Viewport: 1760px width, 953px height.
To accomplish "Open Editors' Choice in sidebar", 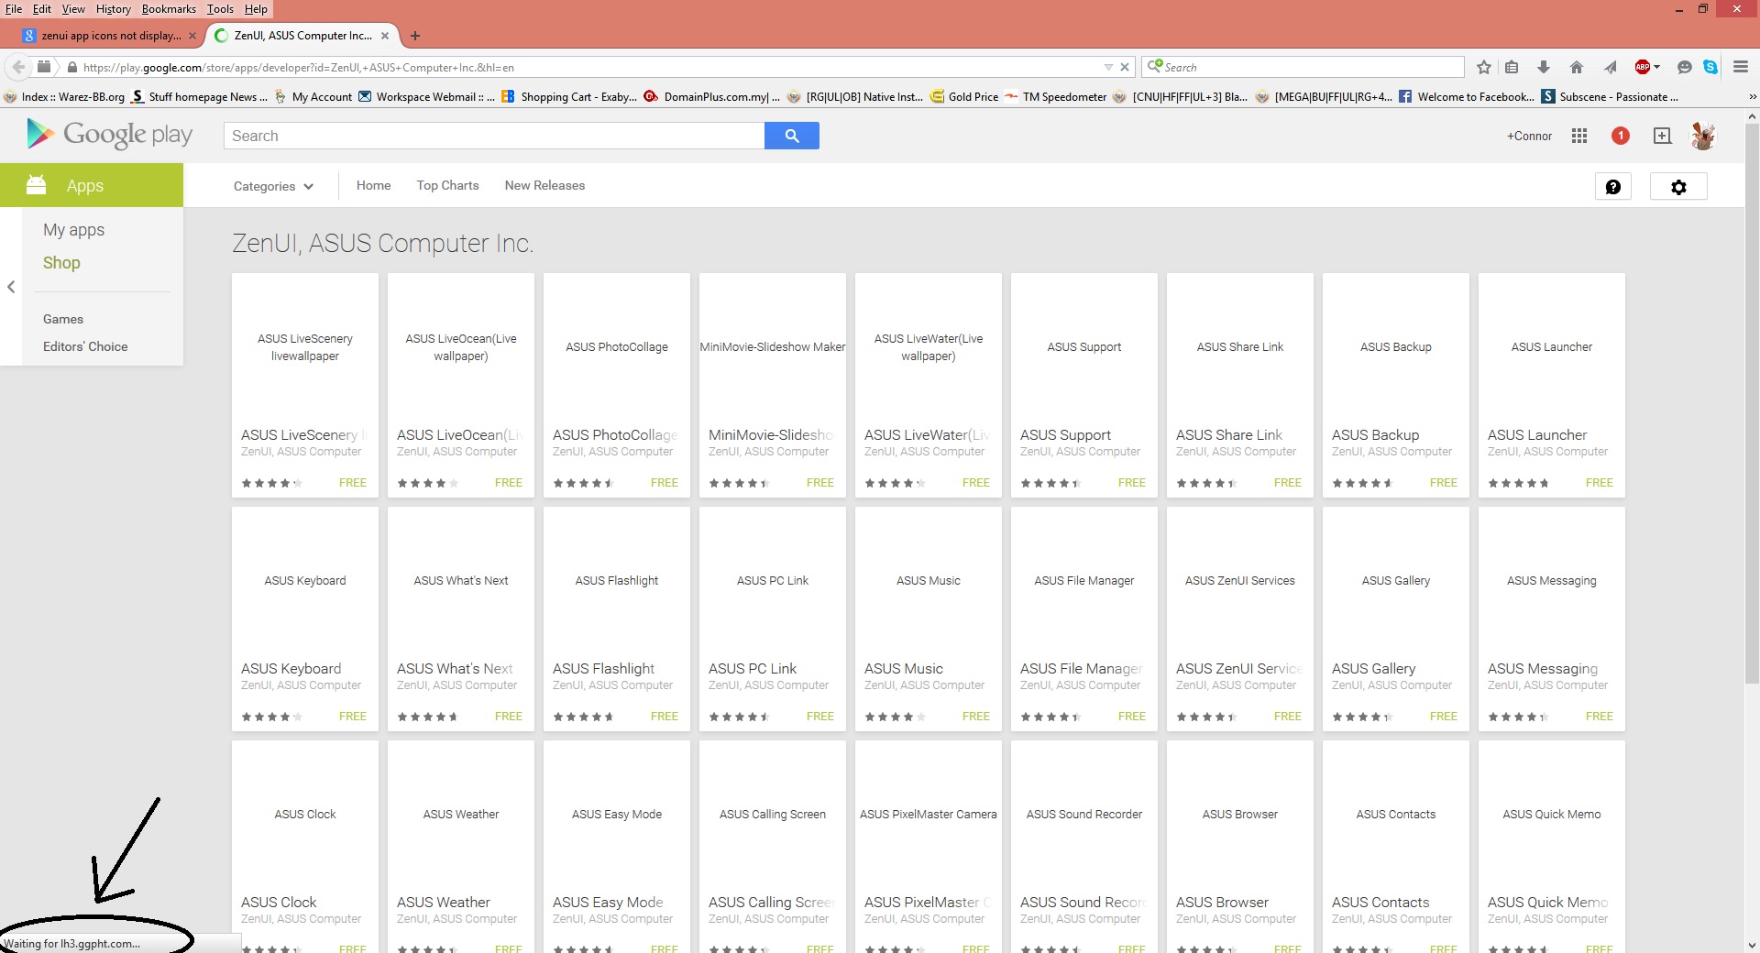I will [85, 346].
